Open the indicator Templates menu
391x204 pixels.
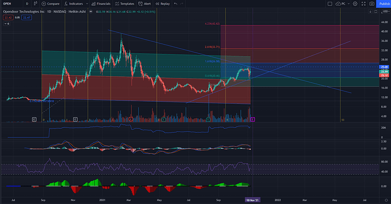click(125, 4)
